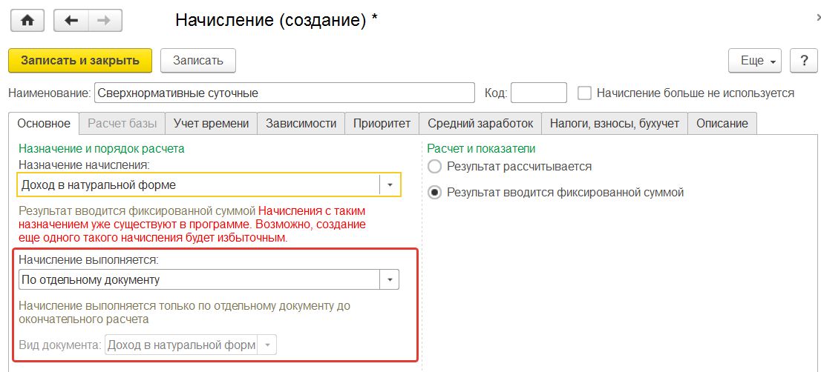Expand the 'Вид документа' dropdown arrow
Viewport: 821px width, 372px height.
pos(267,345)
